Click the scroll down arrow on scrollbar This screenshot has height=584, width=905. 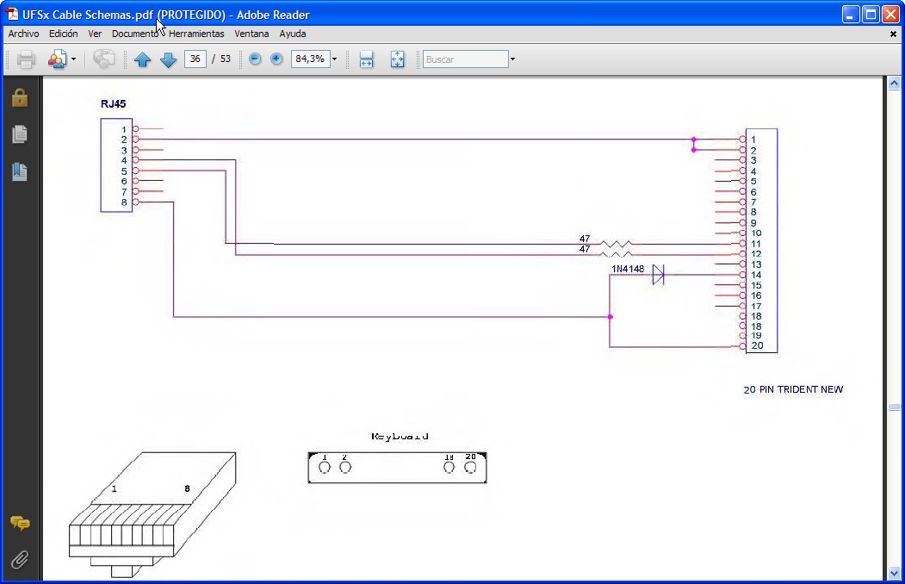(894, 573)
